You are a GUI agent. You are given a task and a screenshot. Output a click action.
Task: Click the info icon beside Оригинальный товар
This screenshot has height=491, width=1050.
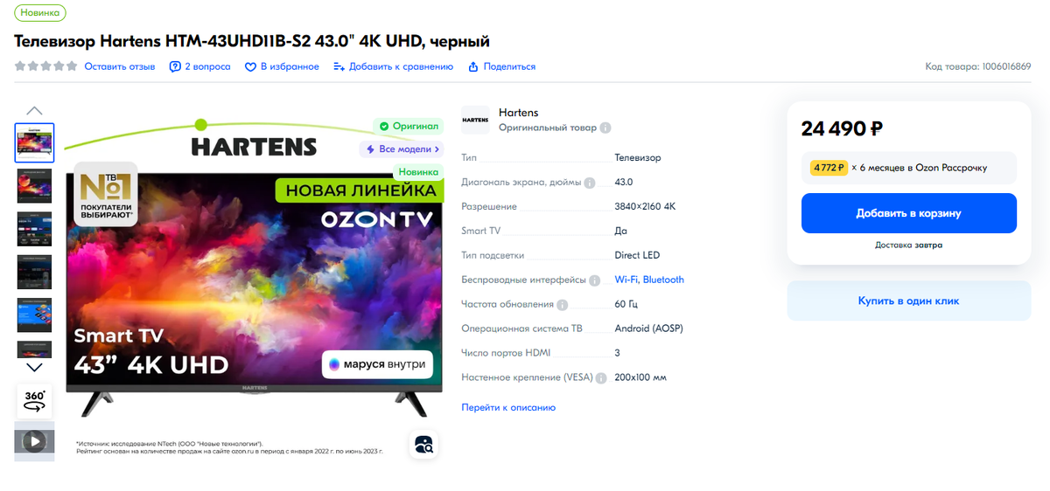pyautogui.click(x=605, y=128)
